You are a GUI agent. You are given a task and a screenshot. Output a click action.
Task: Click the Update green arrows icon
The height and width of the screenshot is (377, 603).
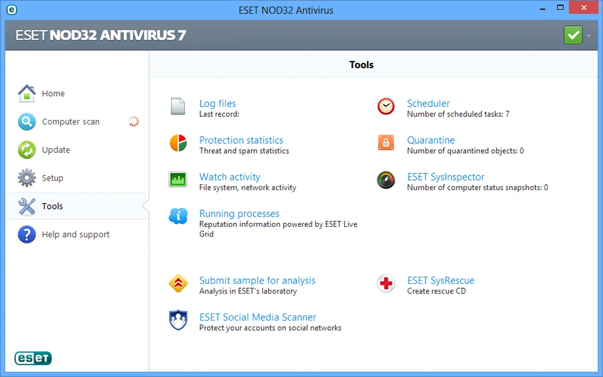point(26,150)
